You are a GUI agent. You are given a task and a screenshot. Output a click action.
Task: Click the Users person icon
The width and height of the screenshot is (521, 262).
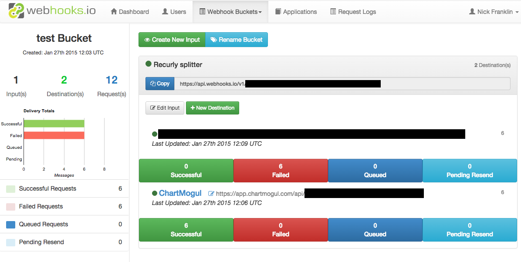coord(165,12)
